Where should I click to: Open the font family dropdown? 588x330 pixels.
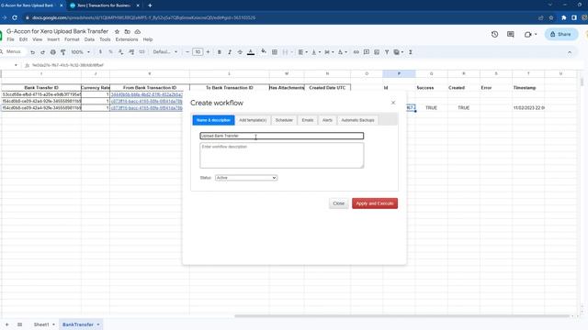165,52
